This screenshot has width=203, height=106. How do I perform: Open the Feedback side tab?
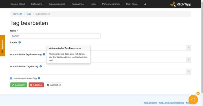point(3,46)
